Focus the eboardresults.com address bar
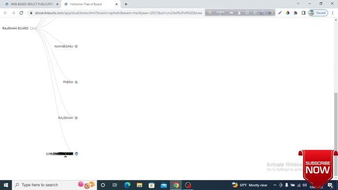 coord(118,13)
